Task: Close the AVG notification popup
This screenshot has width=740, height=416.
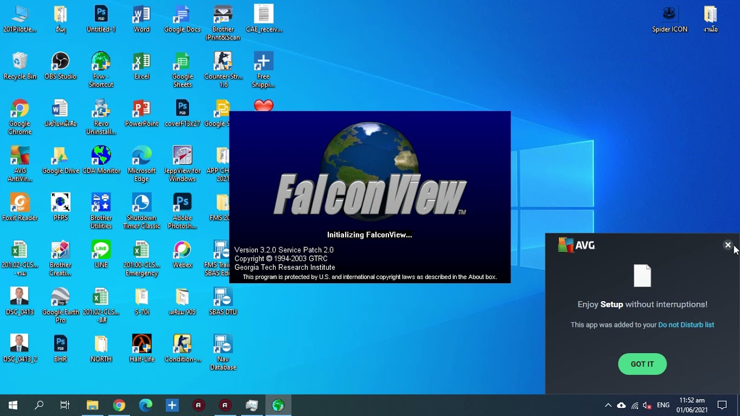Action: (728, 245)
